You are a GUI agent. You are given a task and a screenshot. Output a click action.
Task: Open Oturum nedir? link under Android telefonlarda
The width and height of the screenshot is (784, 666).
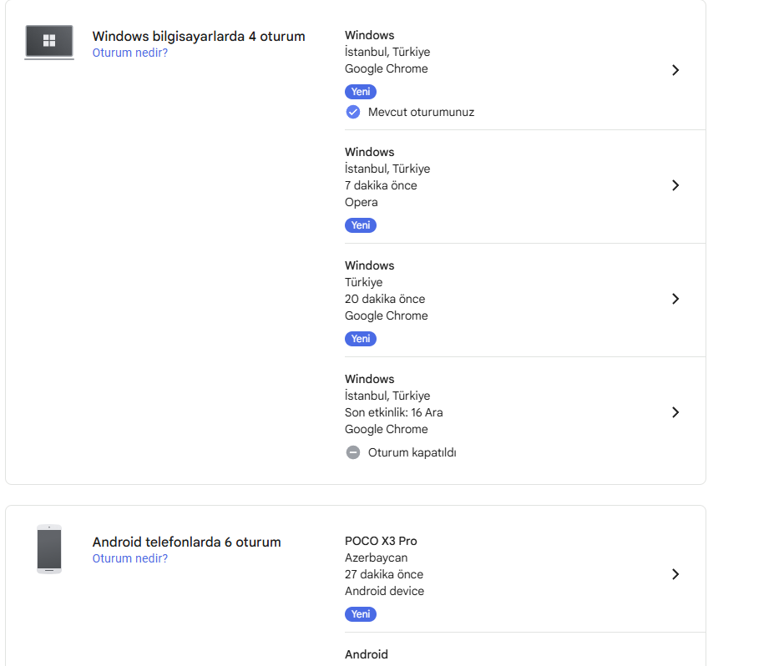tap(130, 558)
